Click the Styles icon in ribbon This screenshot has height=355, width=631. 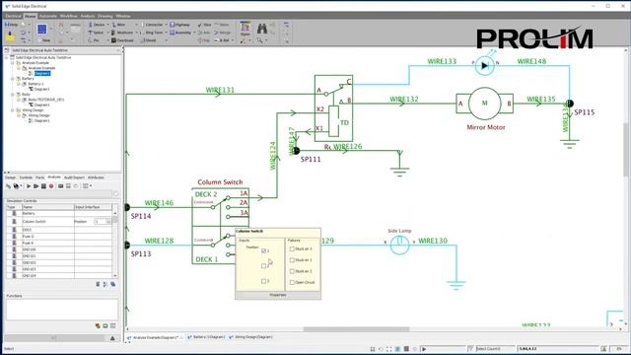pyautogui.click(x=245, y=30)
